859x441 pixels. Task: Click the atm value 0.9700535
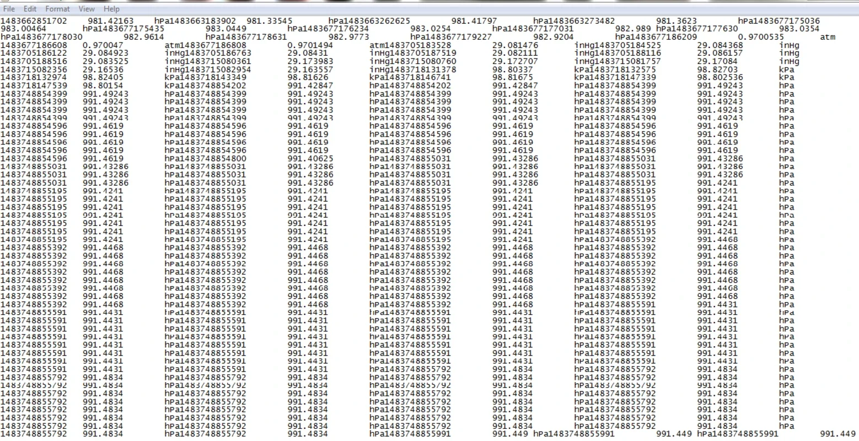761,37
